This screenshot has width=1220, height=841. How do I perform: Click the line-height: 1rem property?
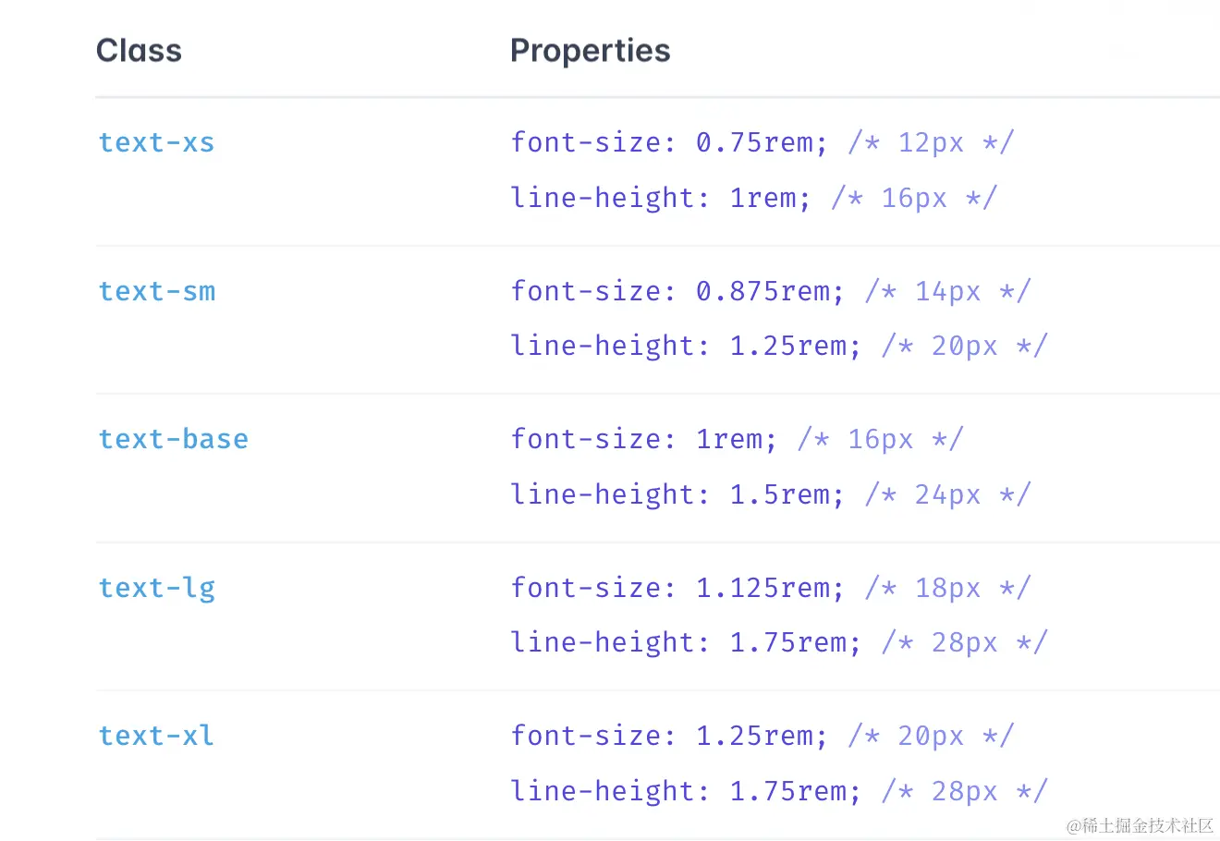(661, 198)
